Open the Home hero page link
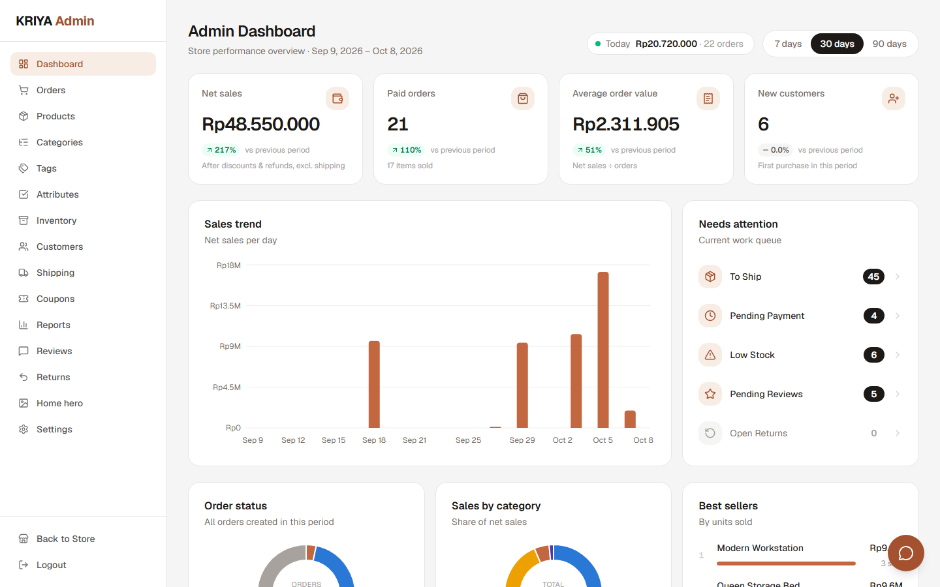Image resolution: width=940 pixels, height=587 pixels. [83, 403]
